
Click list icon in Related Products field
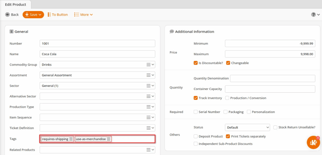(148, 150)
